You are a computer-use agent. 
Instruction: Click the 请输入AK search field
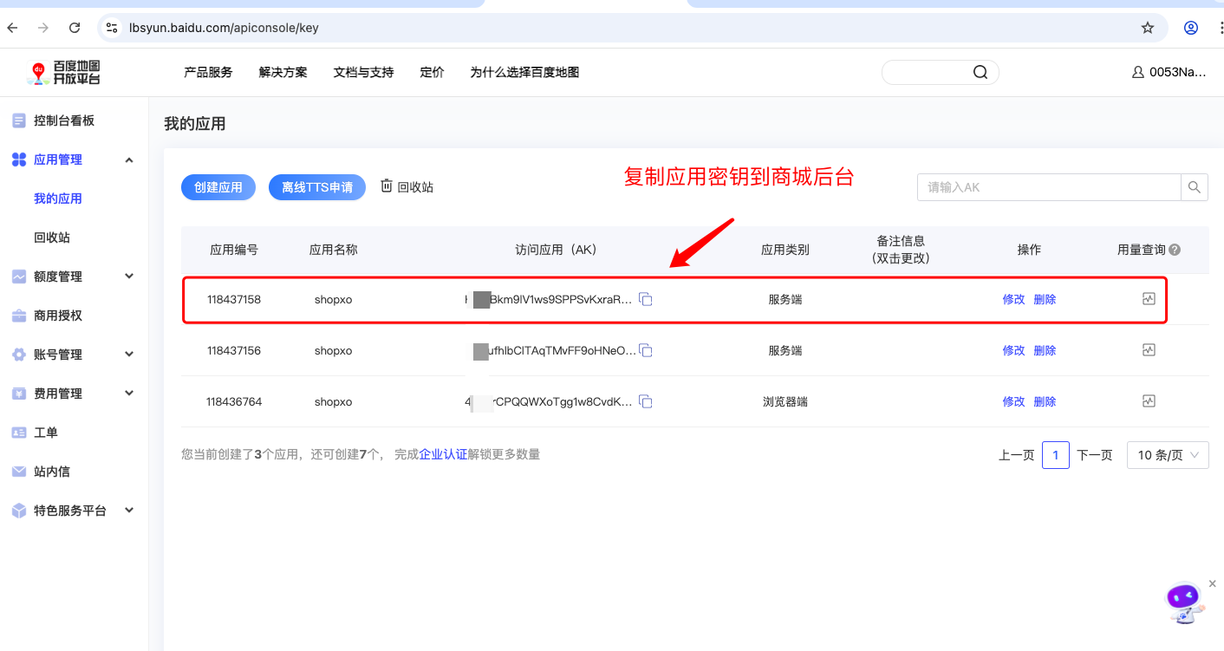tap(1049, 187)
